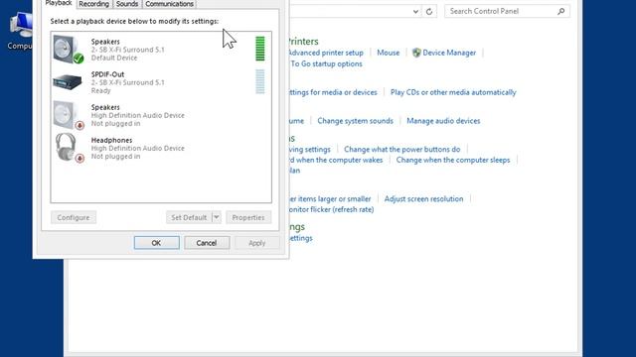Select the X-Fi Surround Speakers default device icon
636x357 pixels.
[x=69, y=50]
